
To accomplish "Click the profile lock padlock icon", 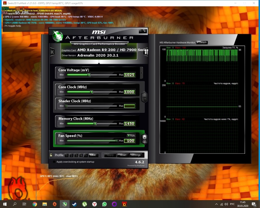I will pos(51,155).
